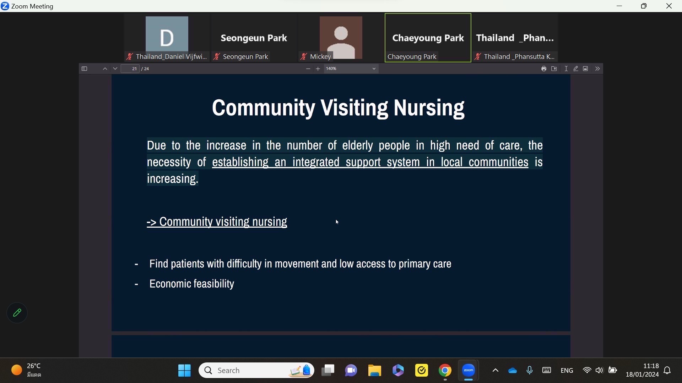Click the add image tool
The height and width of the screenshot is (383, 682).
pos(586,69)
